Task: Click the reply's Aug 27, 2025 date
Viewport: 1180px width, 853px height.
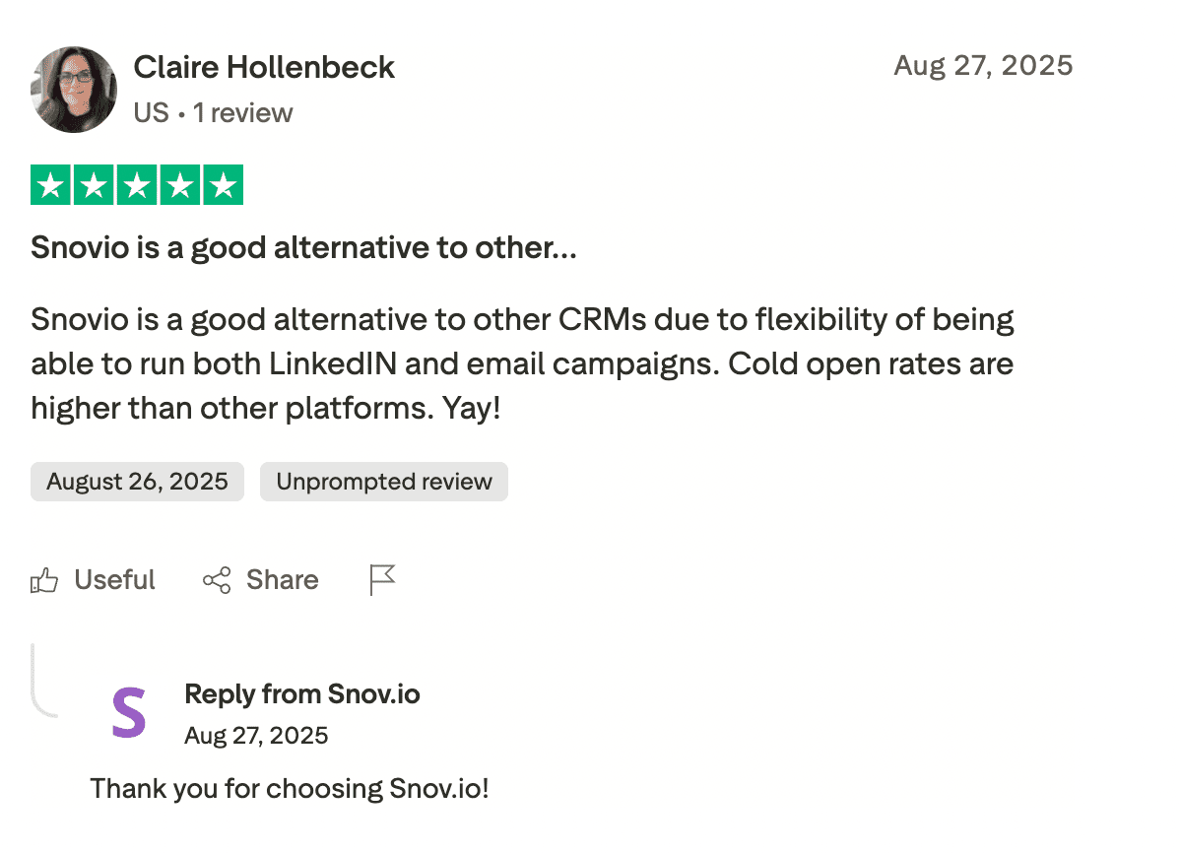Action: (x=256, y=736)
